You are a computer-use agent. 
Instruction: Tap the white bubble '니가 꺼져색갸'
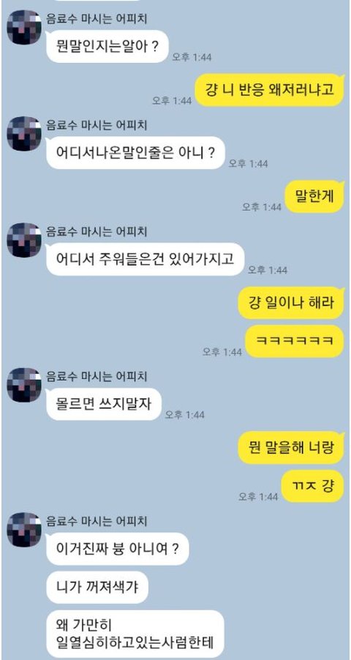pyautogui.click(x=97, y=587)
